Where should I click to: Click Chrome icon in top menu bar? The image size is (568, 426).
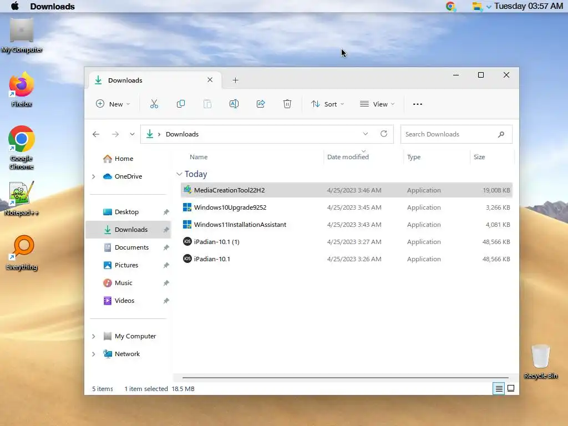[450, 6]
